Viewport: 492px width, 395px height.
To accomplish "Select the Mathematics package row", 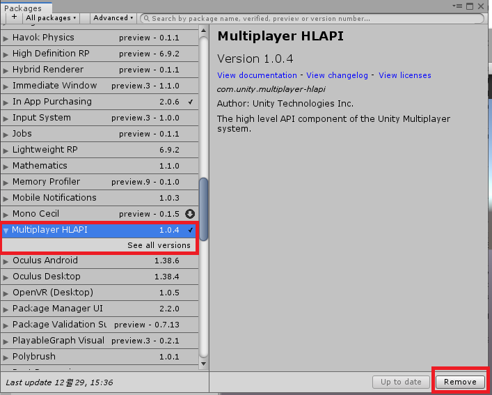I will 100,166.
